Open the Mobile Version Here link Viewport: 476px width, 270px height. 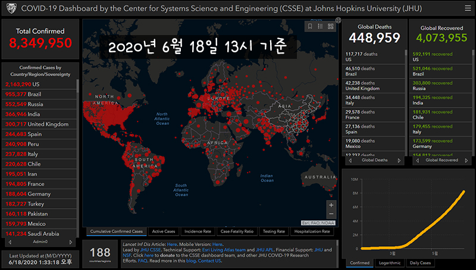click(217, 244)
